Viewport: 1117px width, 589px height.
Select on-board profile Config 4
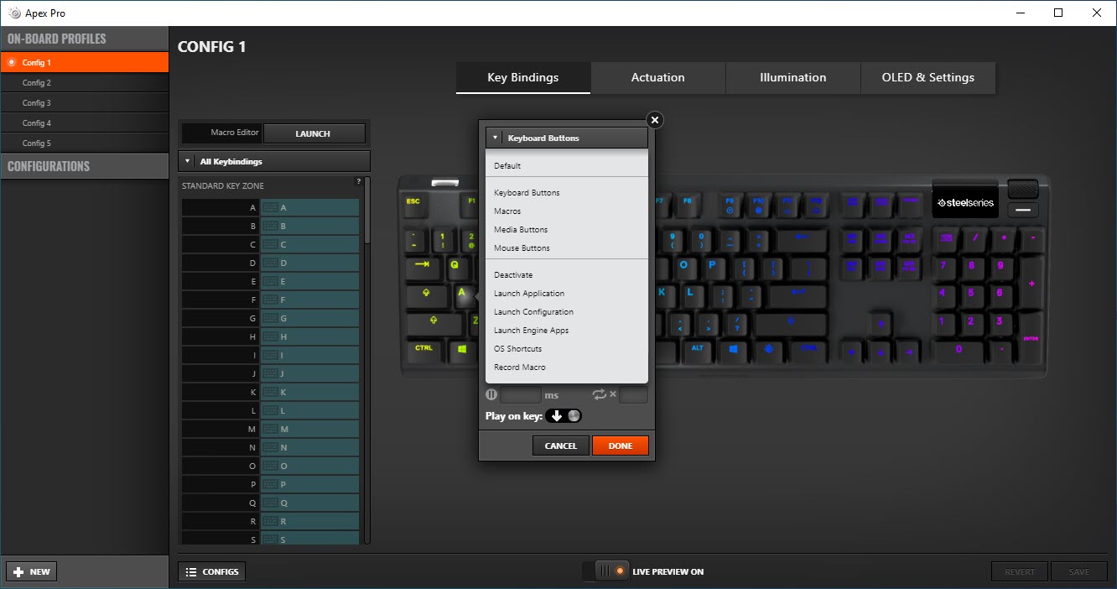(x=84, y=122)
